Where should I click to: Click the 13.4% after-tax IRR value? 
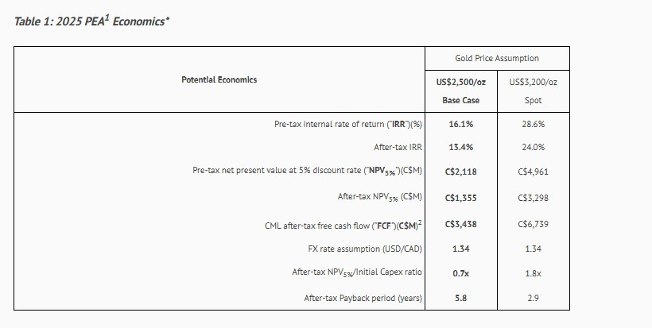[461, 147]
